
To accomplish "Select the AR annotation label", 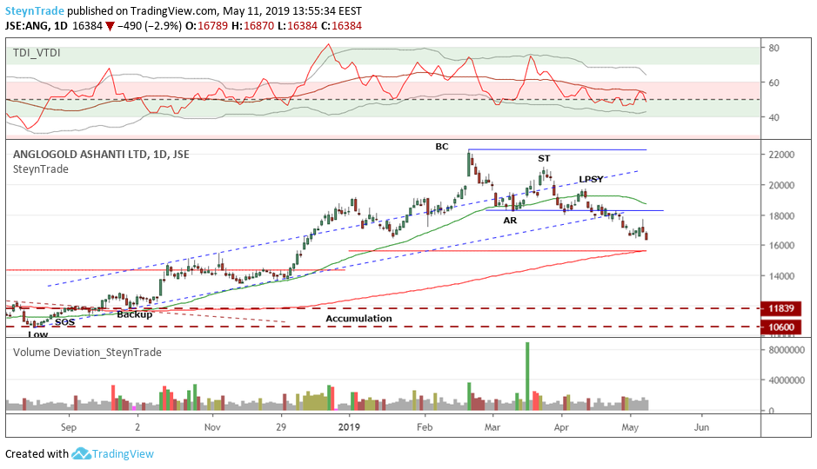I will (510, 221).
